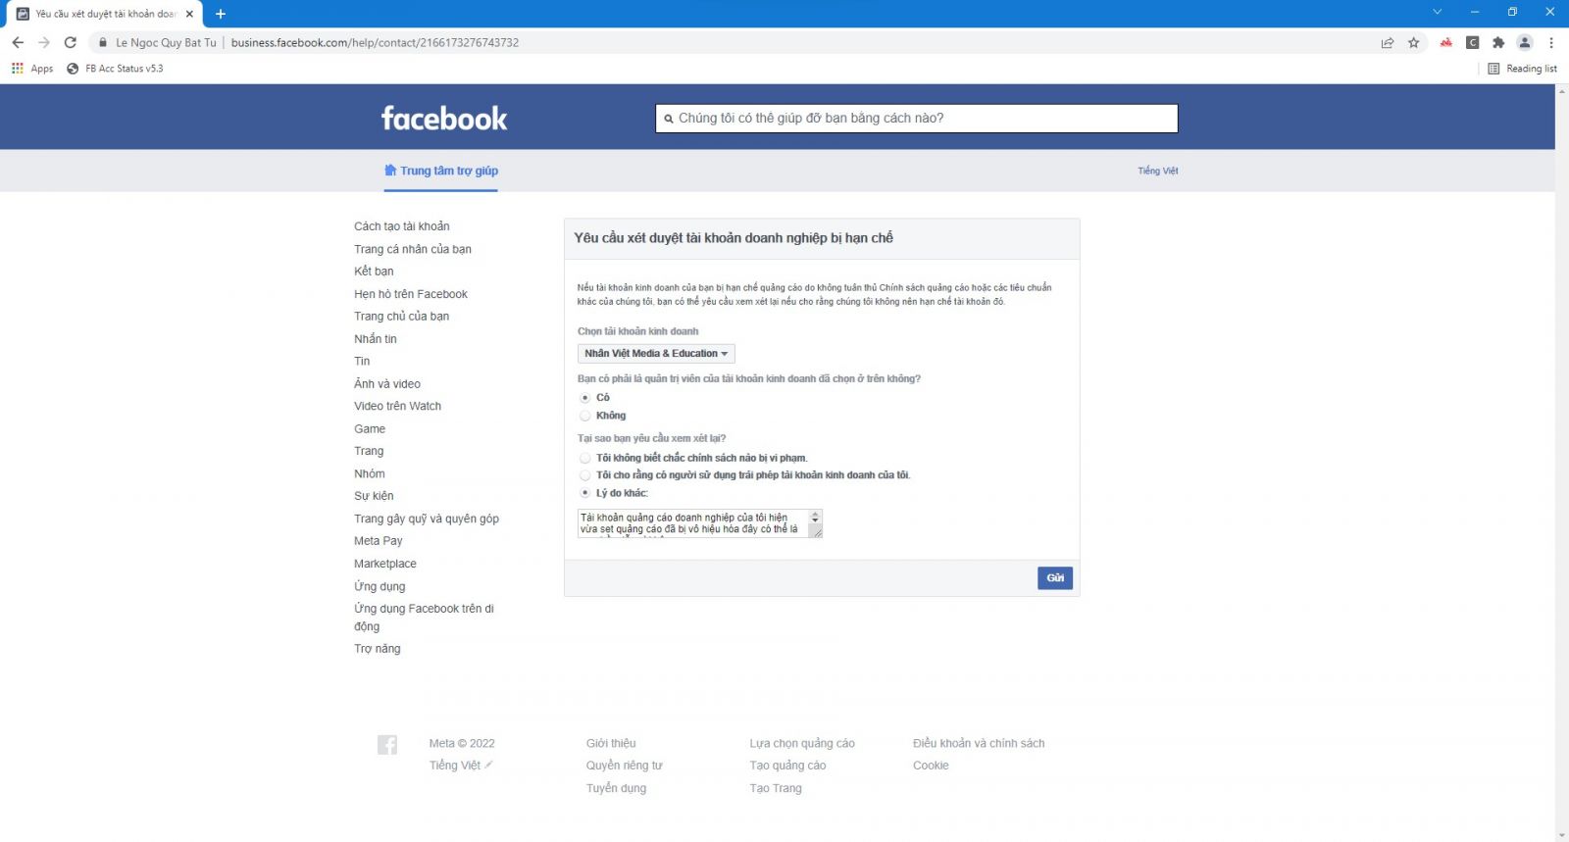Open 'Tuyển dụng' footer link
The height and width of the screenshot is (842, 1569).
coord(617,788)
